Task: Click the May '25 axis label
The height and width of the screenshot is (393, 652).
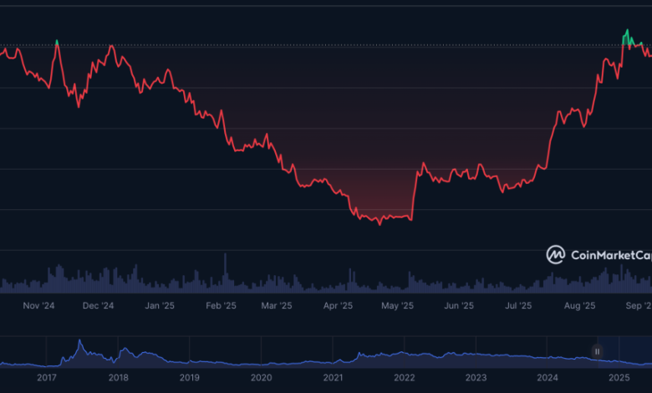Action: pyautogui.click(x=398, y=306)
